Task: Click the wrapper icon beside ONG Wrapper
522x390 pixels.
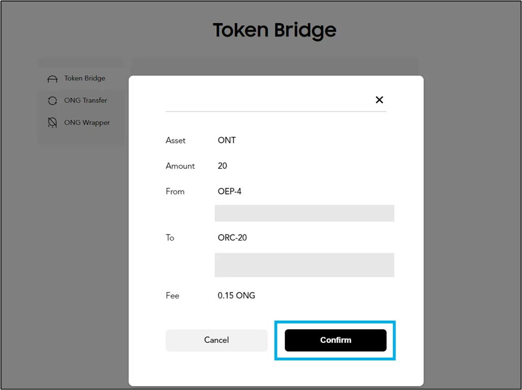Action: (52, 123)
